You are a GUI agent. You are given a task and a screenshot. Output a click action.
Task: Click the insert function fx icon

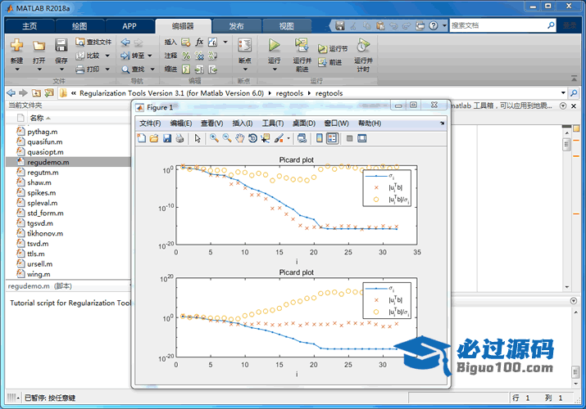point(199,42)
